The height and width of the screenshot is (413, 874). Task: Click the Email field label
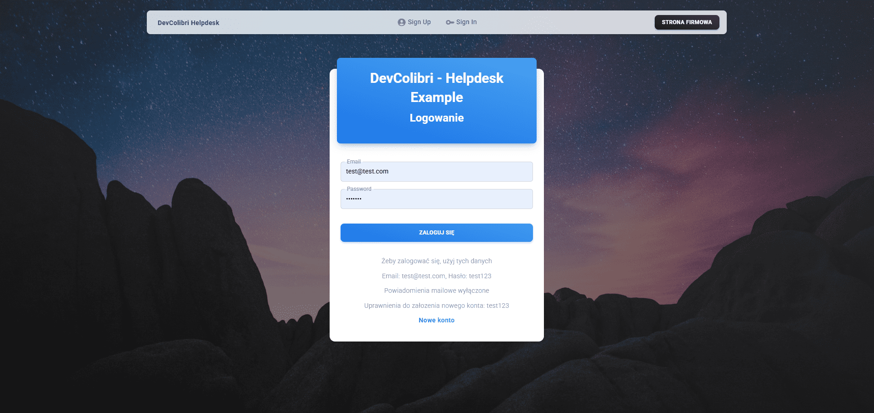tap(353, 162)
